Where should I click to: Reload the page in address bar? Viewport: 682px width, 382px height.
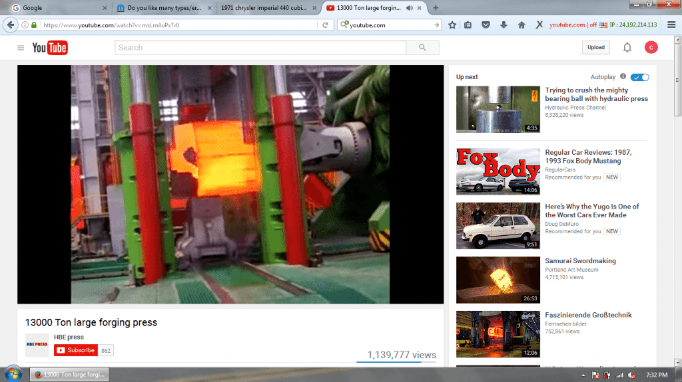pos(325,25)
